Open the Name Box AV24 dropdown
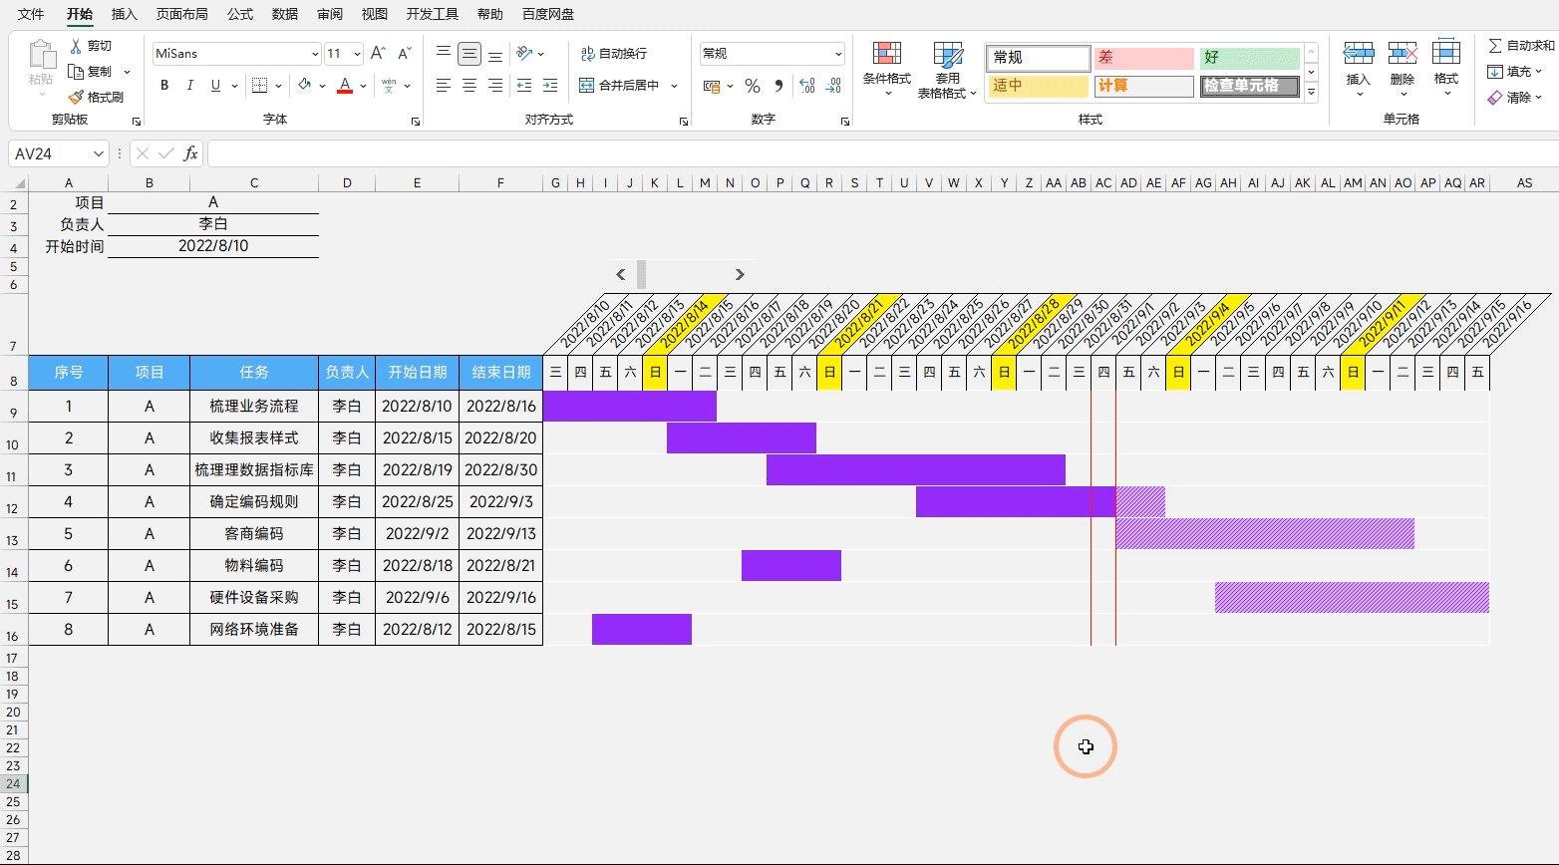 point(98,153)
